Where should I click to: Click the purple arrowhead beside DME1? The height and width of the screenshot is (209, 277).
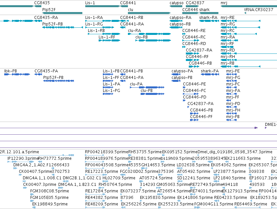click(x=266, y=128)
